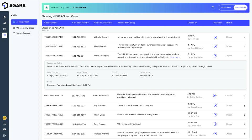
Task: Open the analytics bar chart sidebar icon
Action: tap(4, 23)
